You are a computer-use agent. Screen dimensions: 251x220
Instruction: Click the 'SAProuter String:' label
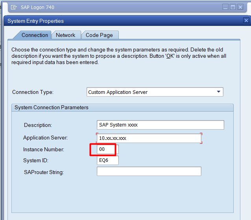pyautogui.click(x=44, y=172)
